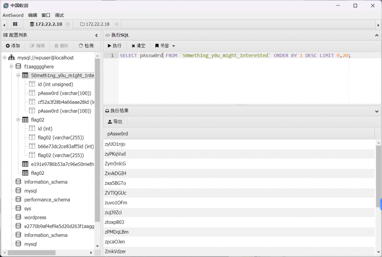Open the 调试 menu

59,15
